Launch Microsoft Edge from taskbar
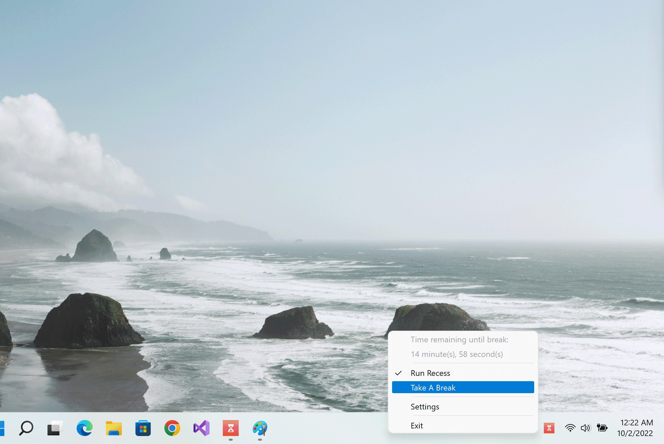This screenshot has height=444, width=664. click(84, 428)
